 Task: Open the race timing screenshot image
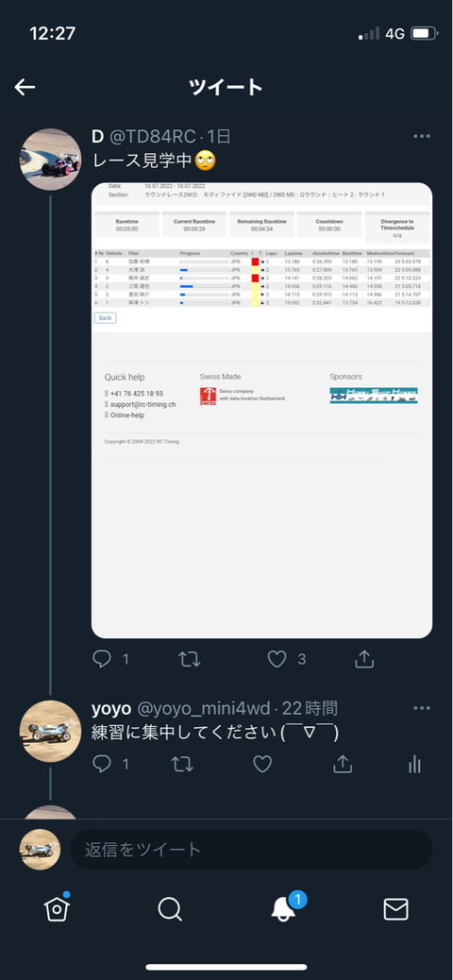[x=261, y=411]
